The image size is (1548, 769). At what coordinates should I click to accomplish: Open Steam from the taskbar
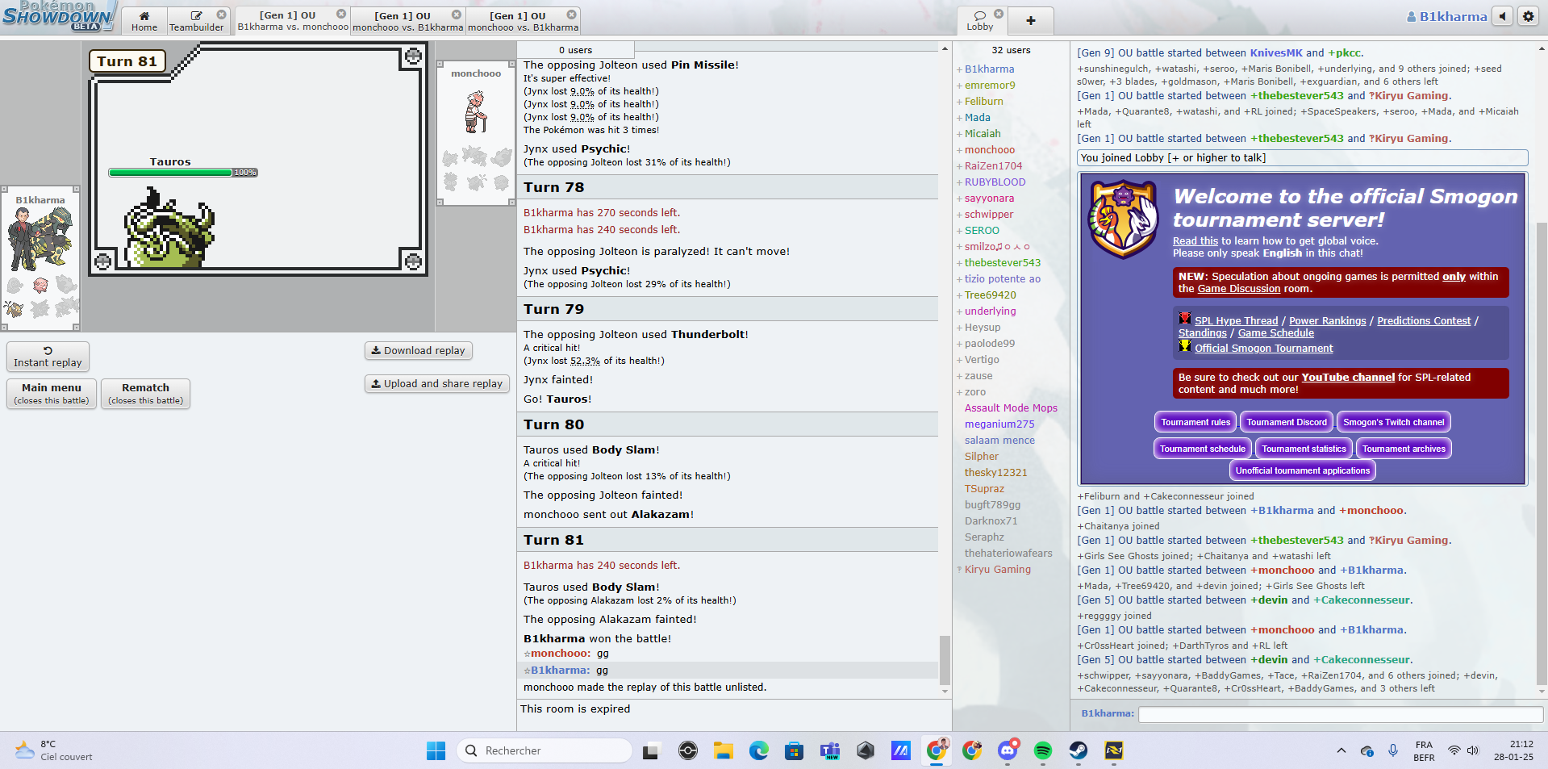pyautogui.click(x=1078, y=750)
